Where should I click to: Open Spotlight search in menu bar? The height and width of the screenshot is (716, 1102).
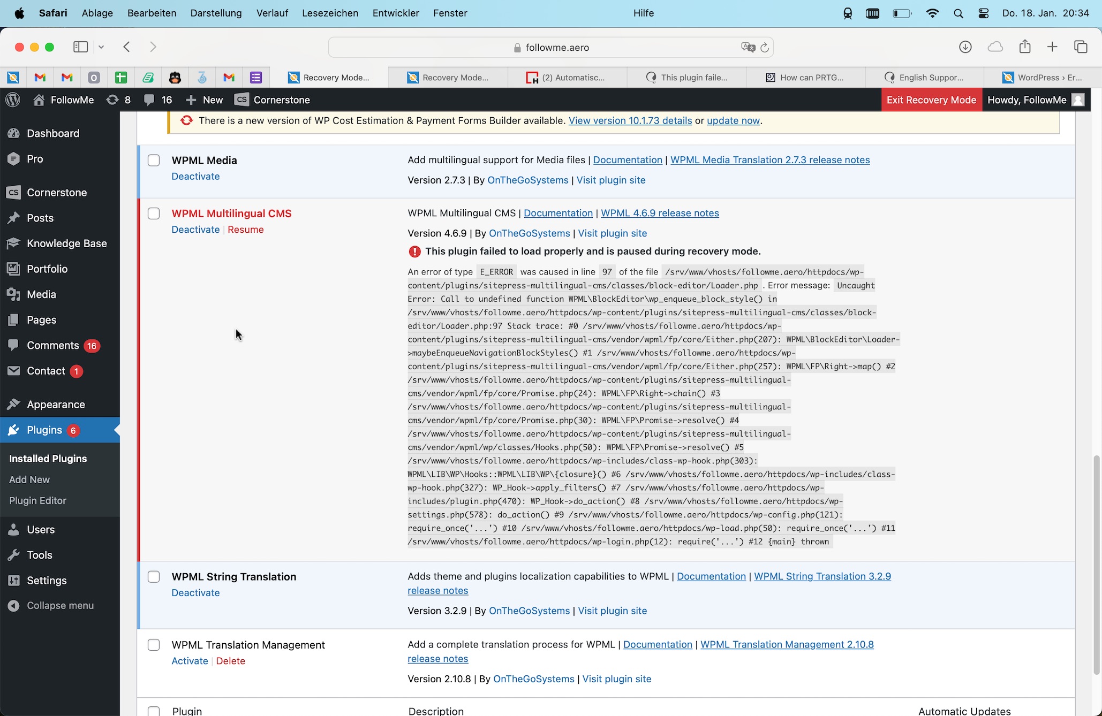click(x=958, y=13)
